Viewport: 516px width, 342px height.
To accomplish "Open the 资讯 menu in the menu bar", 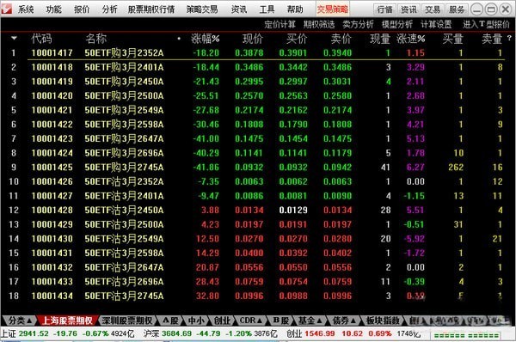I will pos(239,9).
